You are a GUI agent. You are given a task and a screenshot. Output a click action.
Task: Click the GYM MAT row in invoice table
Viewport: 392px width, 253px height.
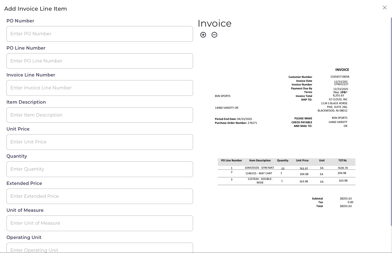[x=259, y=168]
